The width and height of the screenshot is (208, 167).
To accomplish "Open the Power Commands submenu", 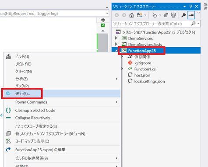I will pyautogui.click(x=62, y=102).
